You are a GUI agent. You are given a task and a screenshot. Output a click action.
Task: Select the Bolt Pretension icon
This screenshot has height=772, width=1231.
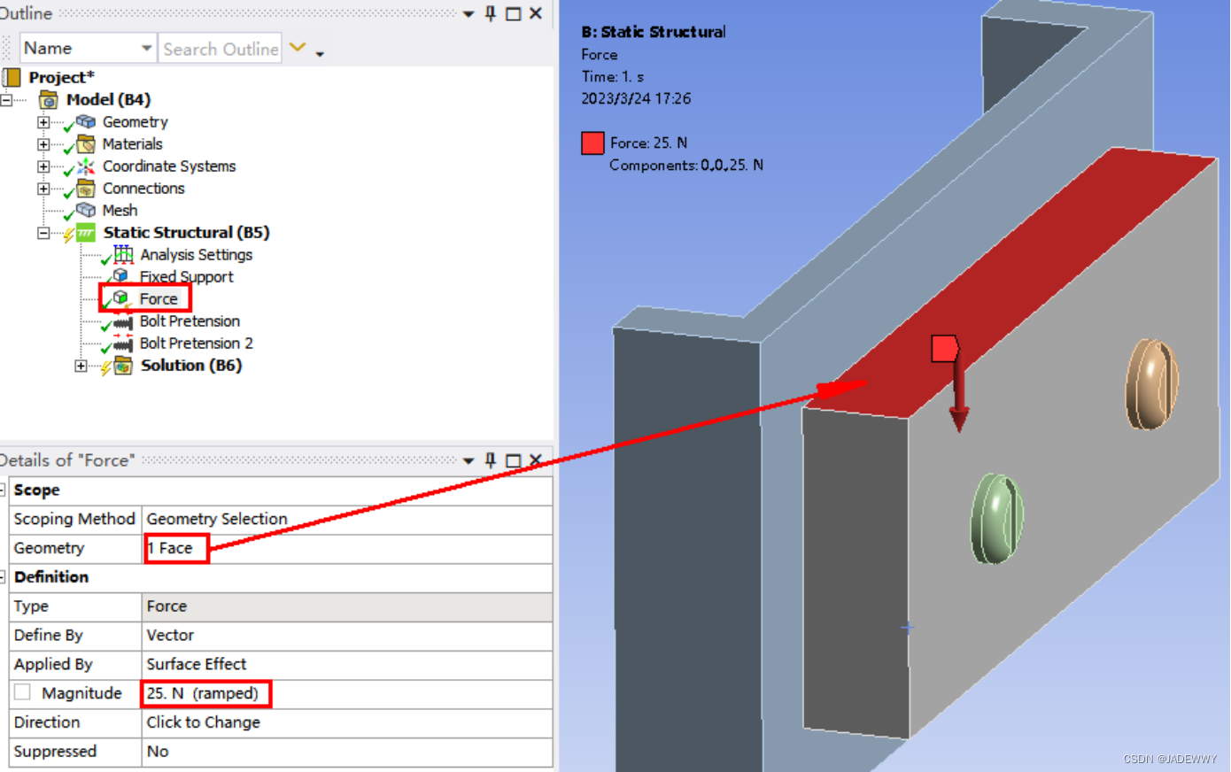pyautogui.click(x=123, y=320)
